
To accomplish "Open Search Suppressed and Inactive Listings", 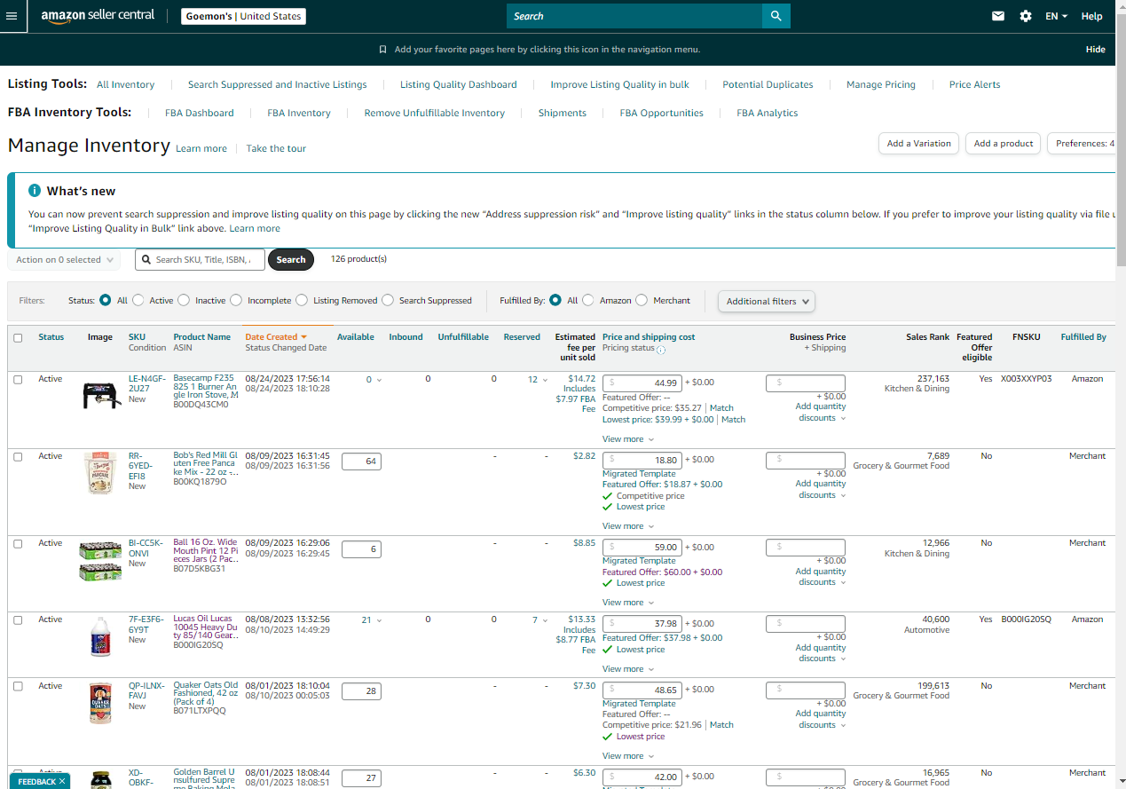I will (277, 84).
